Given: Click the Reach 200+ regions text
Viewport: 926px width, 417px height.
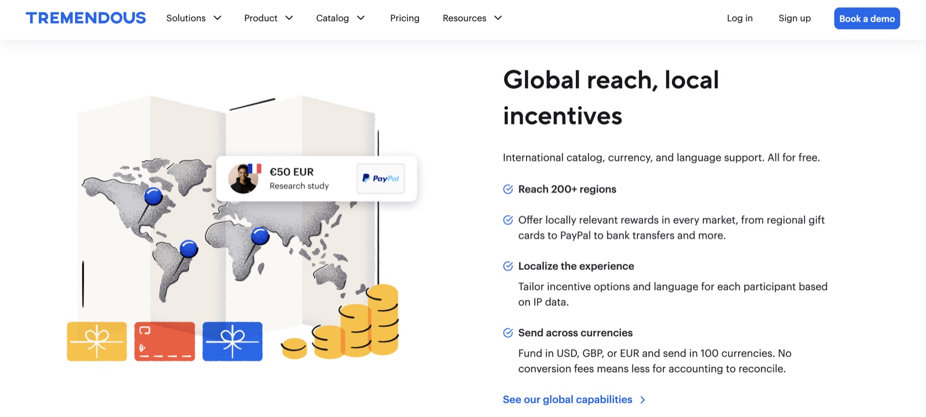Looking at the screenshot, I should point(567,189).
